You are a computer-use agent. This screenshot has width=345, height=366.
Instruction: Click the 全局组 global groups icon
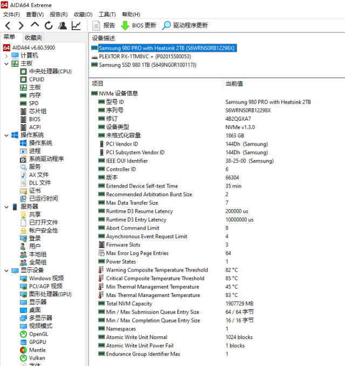pyautogui.click(x=23, y=263)
